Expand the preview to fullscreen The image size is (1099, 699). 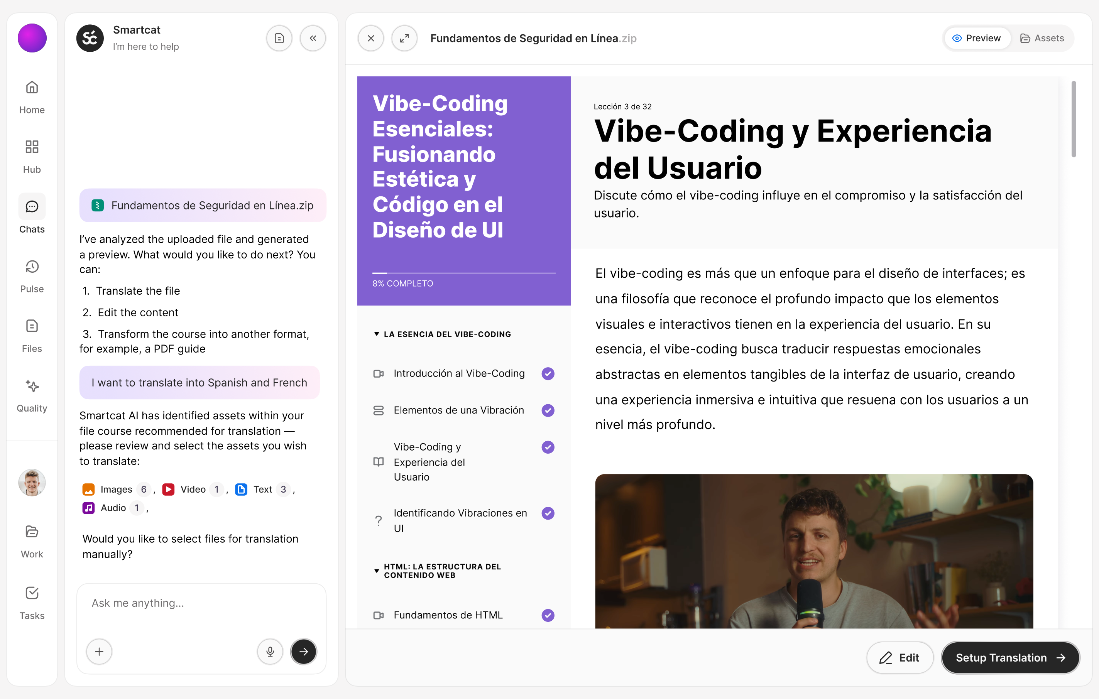pyautogui.click(x=404, y=38)
